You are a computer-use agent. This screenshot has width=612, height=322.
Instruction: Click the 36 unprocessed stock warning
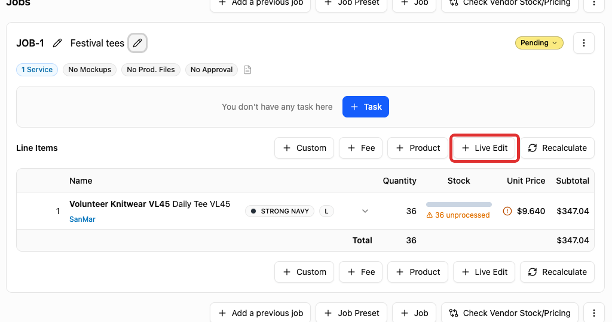point(458,215)
